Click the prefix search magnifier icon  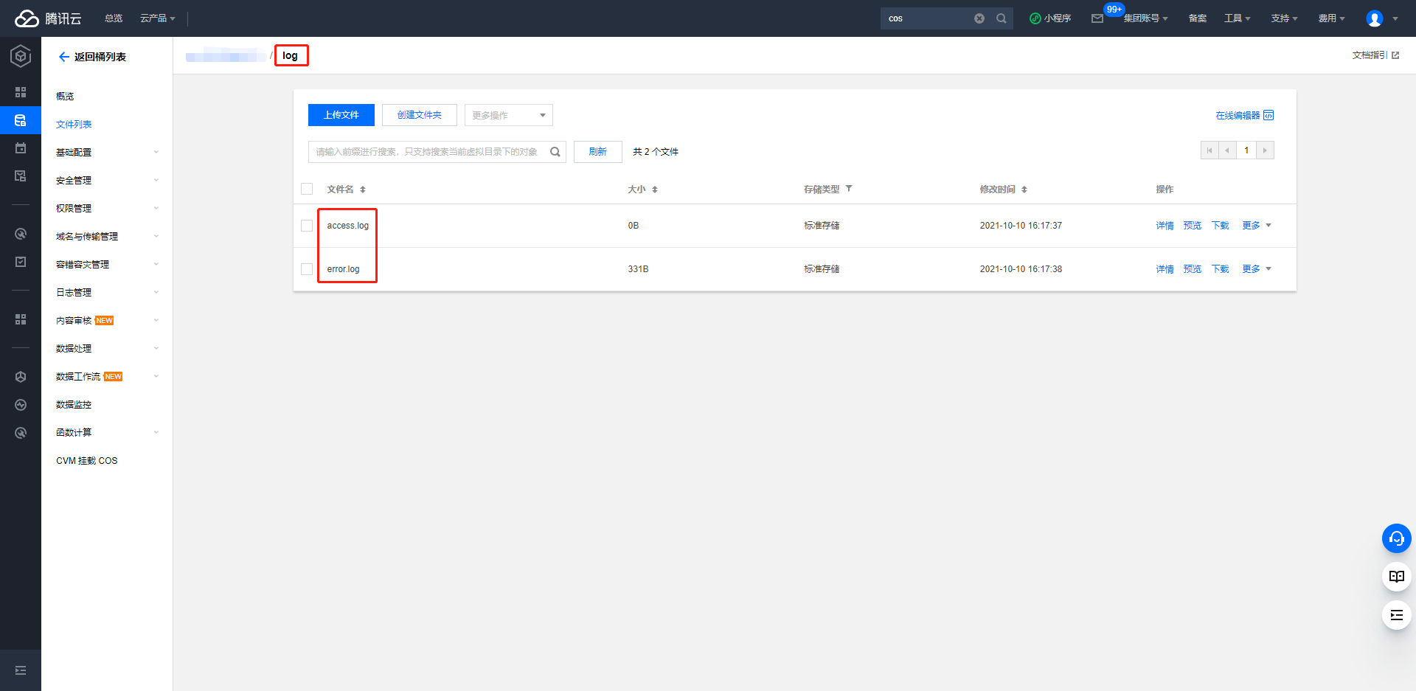pos(555,152)
